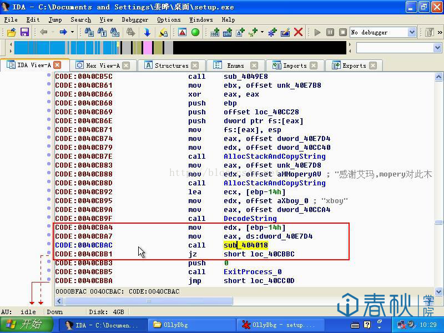Open the View menu
The height and width of the screenshot is (333, 444).
106,19
